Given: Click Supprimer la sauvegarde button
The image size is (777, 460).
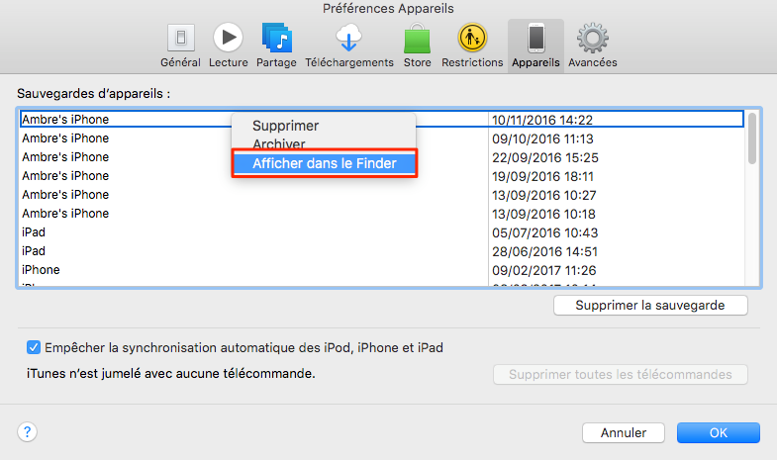Looking at the screenshot, I should (649, 306).
